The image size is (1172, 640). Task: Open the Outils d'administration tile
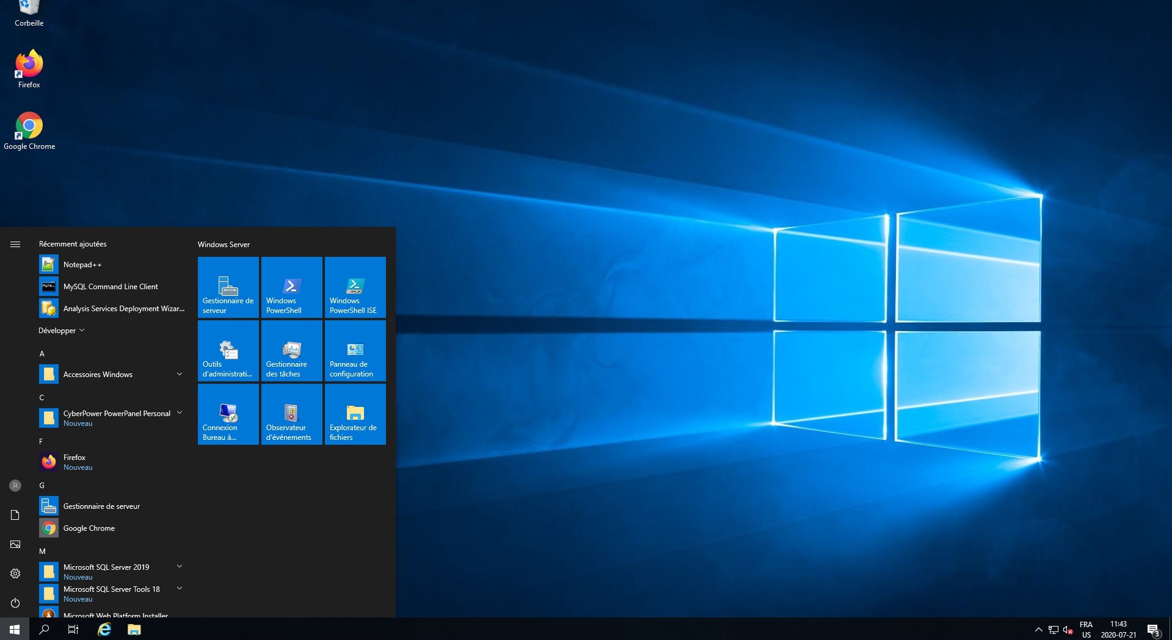point(228,351)
